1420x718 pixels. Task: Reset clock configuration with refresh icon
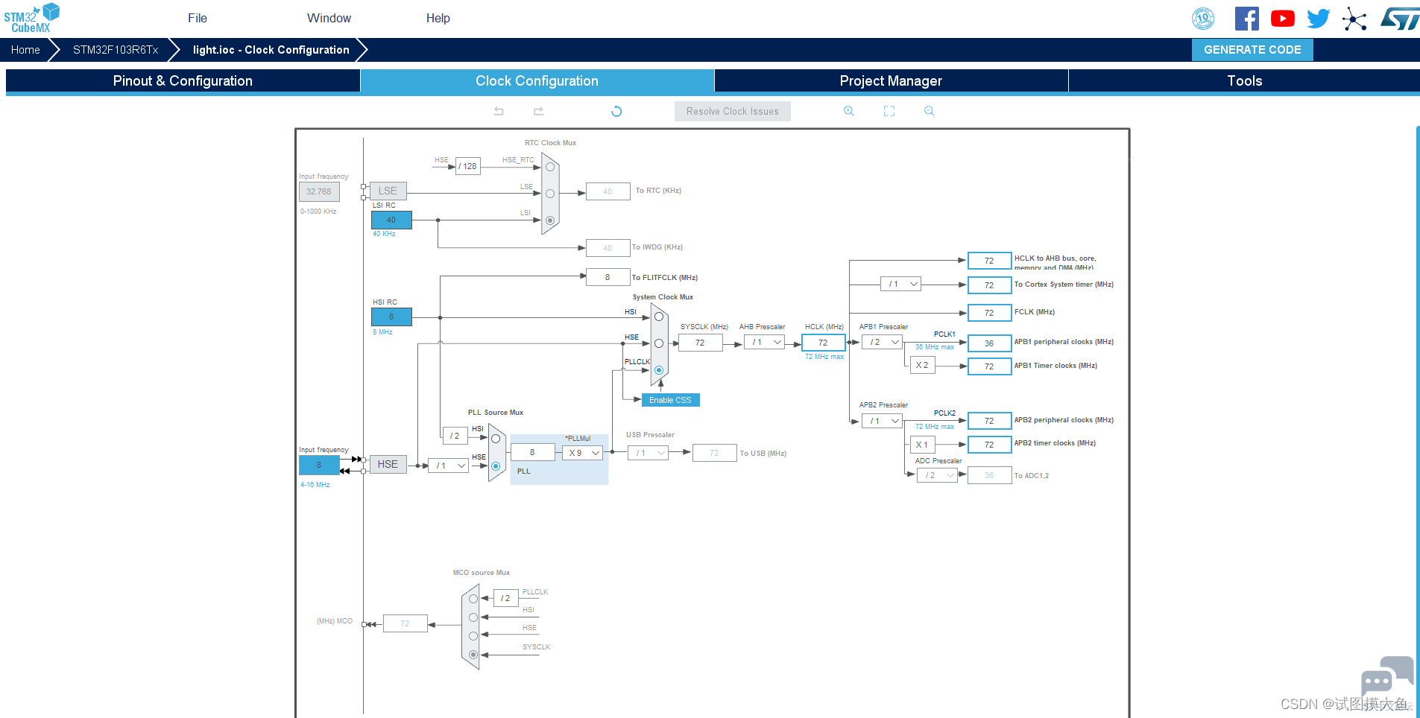[x=616, y=111]
